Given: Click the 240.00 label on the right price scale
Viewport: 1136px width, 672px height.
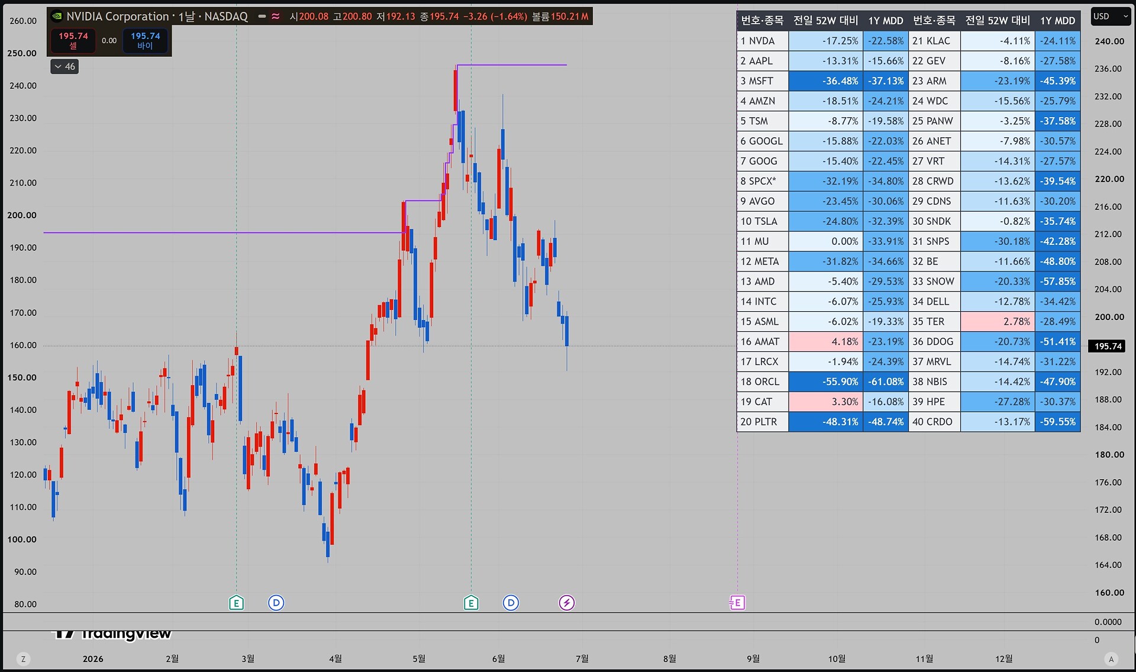Looking at the screenshot, I should [x=1109, y=41].
